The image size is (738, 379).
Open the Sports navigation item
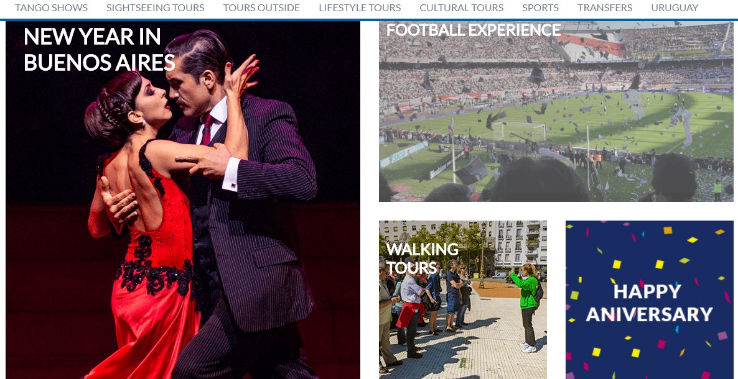[540, 8]
